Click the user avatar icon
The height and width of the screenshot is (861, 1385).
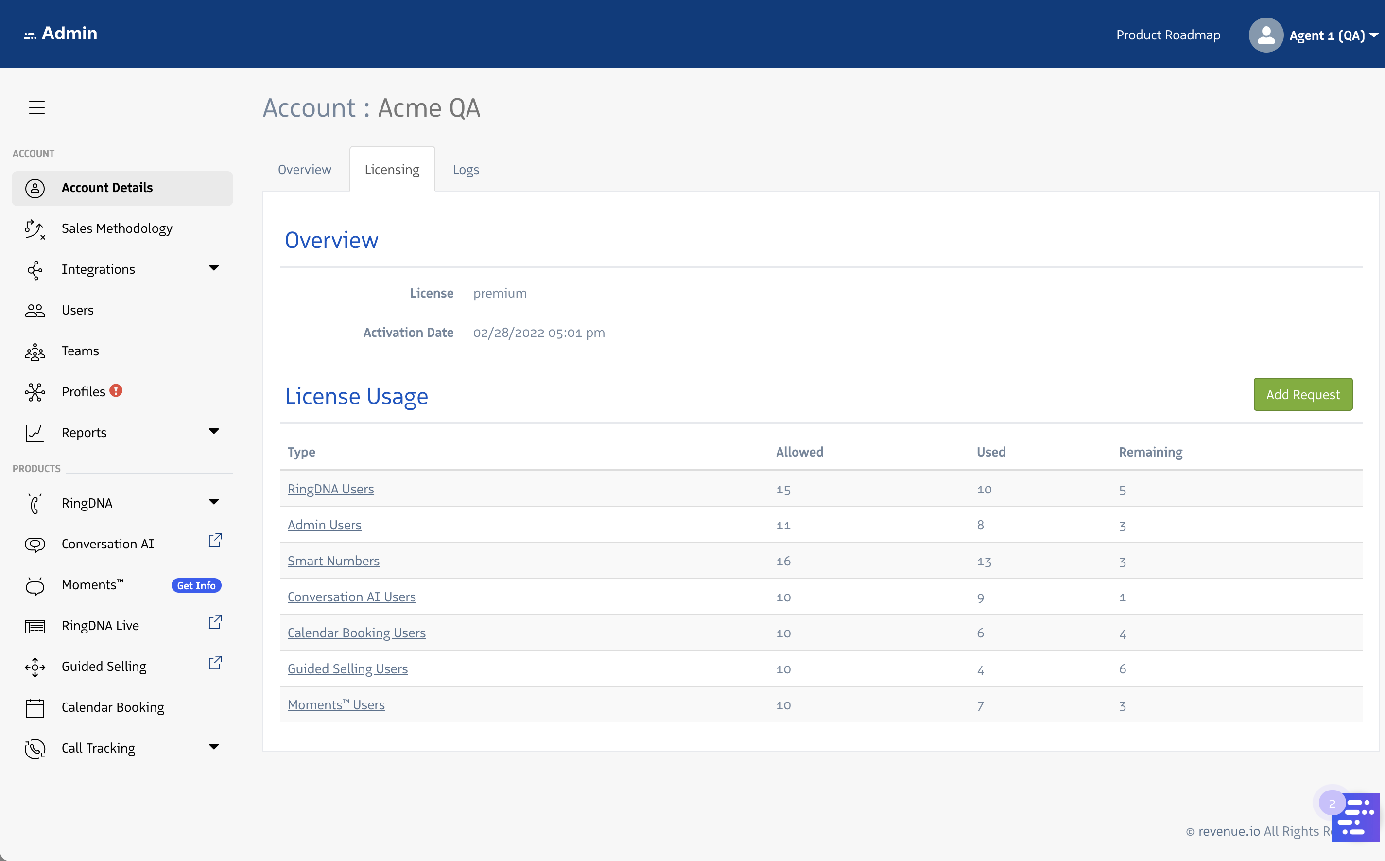[1265, 35]
